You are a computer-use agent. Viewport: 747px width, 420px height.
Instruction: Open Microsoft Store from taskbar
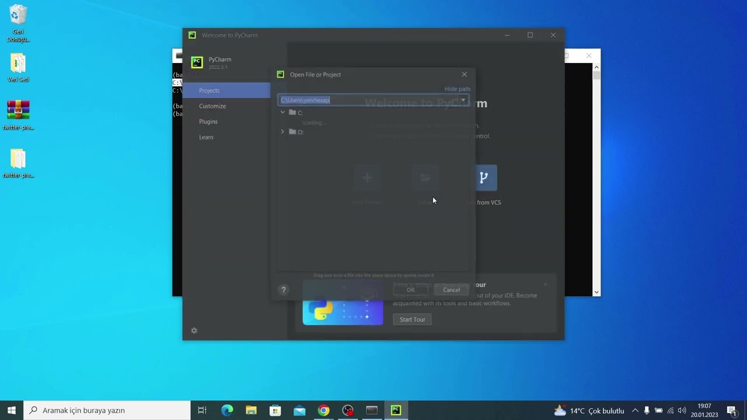[275, 410]
